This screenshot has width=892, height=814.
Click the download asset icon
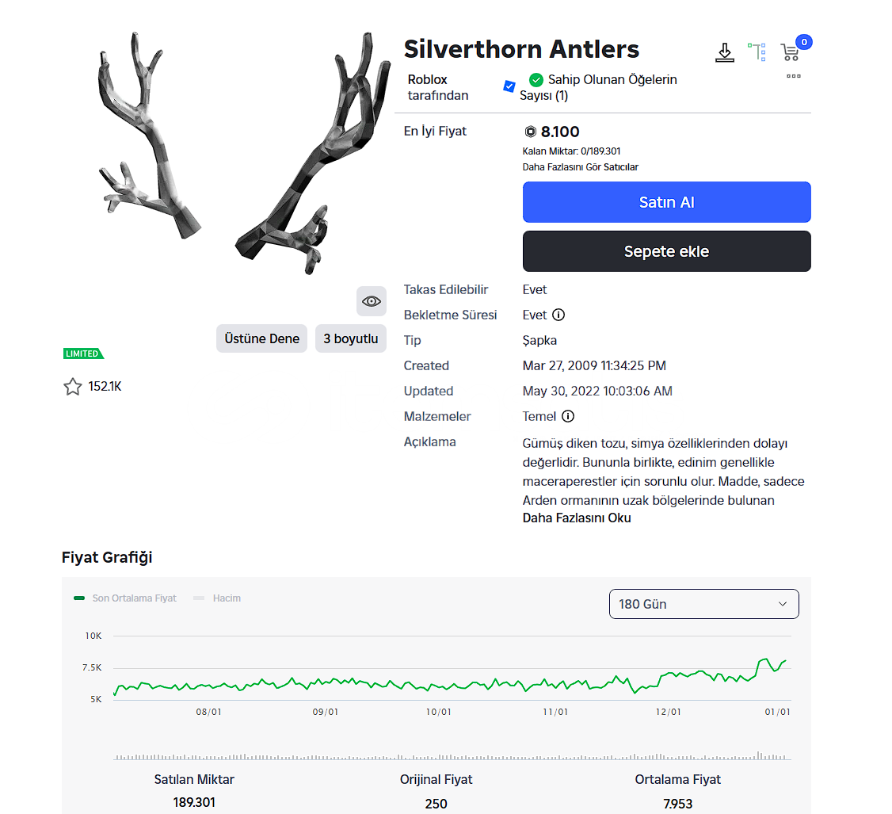(724, 52)
